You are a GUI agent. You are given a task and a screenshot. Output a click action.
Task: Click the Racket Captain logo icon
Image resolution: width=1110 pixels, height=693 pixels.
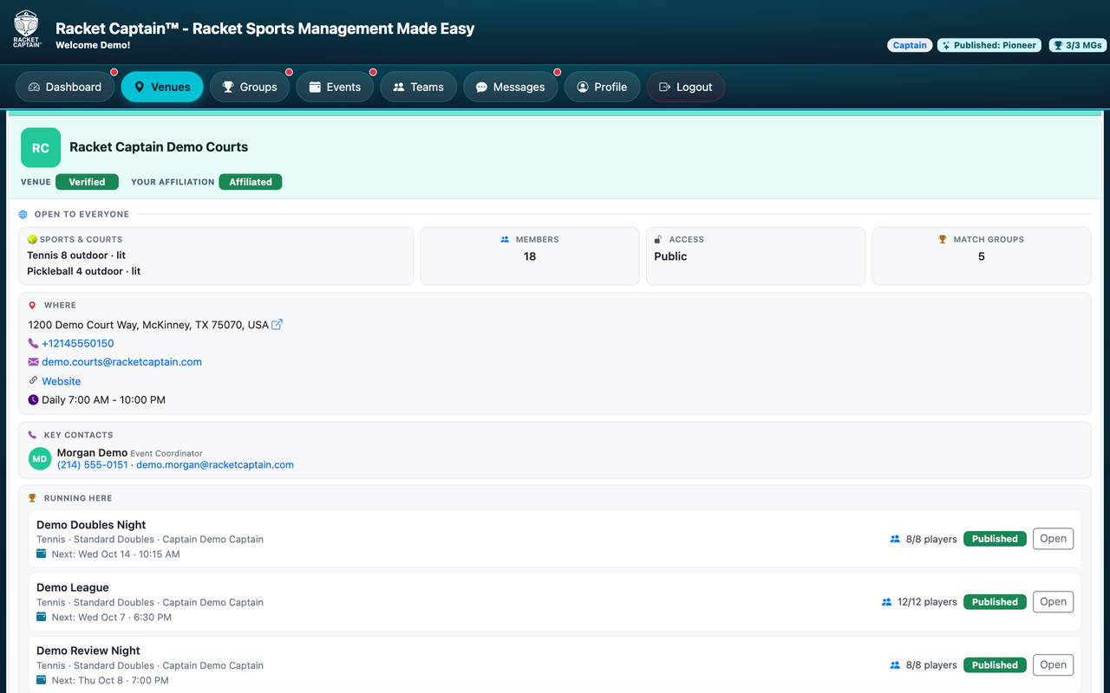(27, 29)
